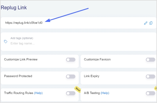Open the Help link for Traffic Routing Rules
The width and height of the screenshot is (157, 103).
(x=38, y=93)
